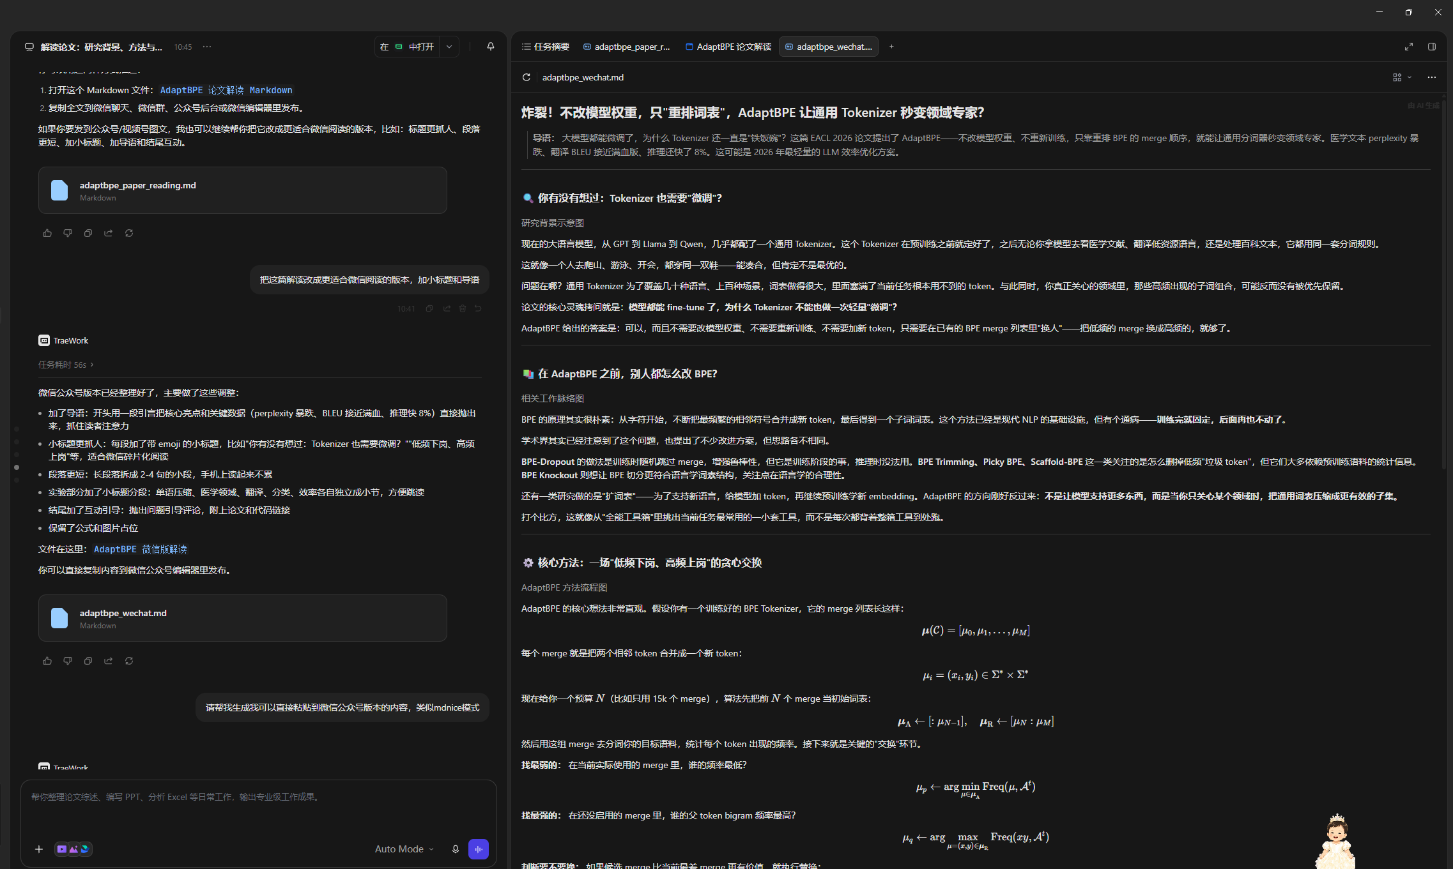Image resolution: width=1453 pixels, height=869 pixels.
Task: Switch to the adaptbpe_paper_r... tab
Action: pyautogui.click(x=627, y=47)
